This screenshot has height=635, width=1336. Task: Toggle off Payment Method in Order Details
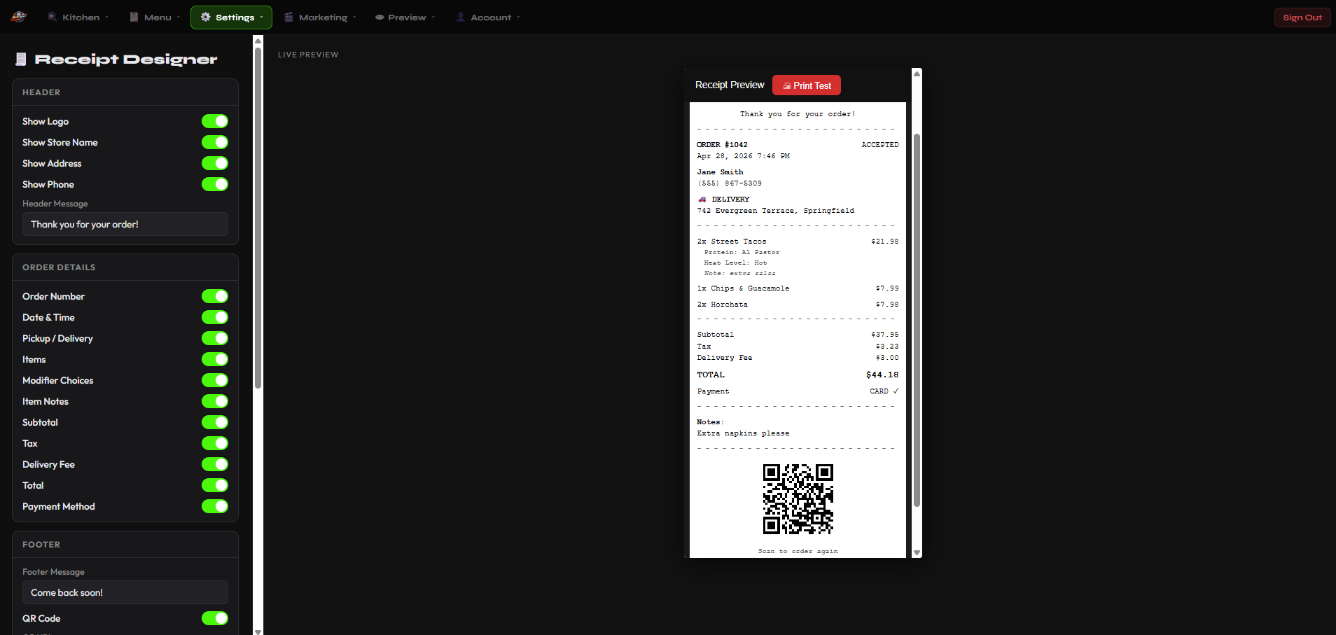click(215, 506)
